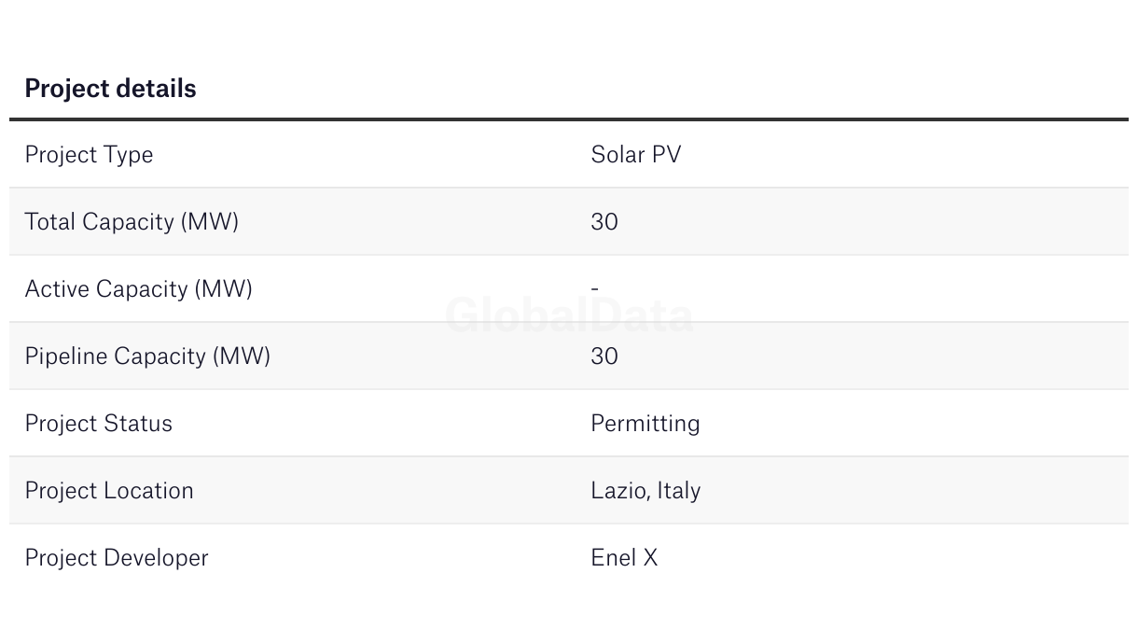Click the Total Capacity (MW) label
1138x629 pixels.
pyautogui.click(x=132, y=221)
